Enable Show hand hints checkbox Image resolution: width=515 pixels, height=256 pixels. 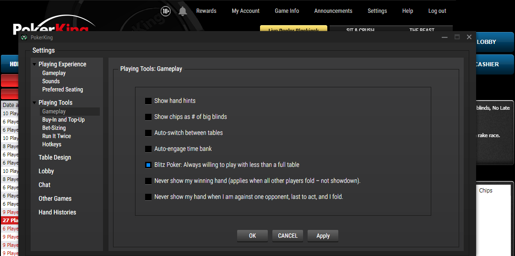click(x=148, y=101)
